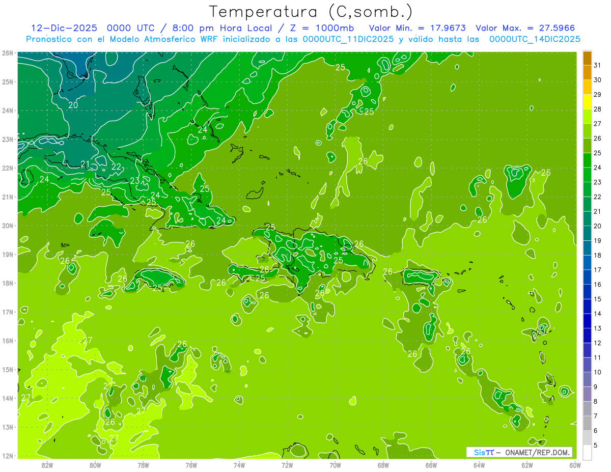Click the 22N latitude axis label
611x472 pixels.
coord(8,168)
